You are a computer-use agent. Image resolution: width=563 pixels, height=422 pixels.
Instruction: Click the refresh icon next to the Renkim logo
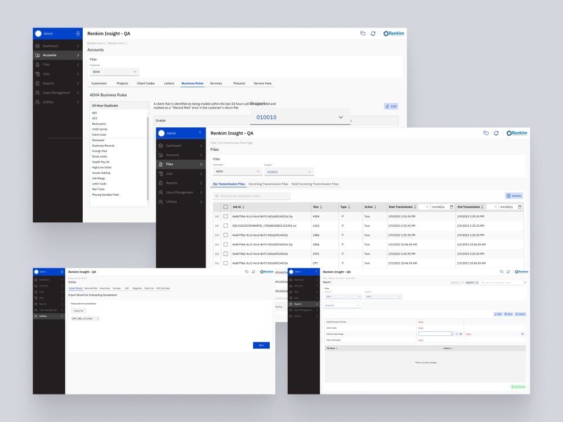(496, 133)
